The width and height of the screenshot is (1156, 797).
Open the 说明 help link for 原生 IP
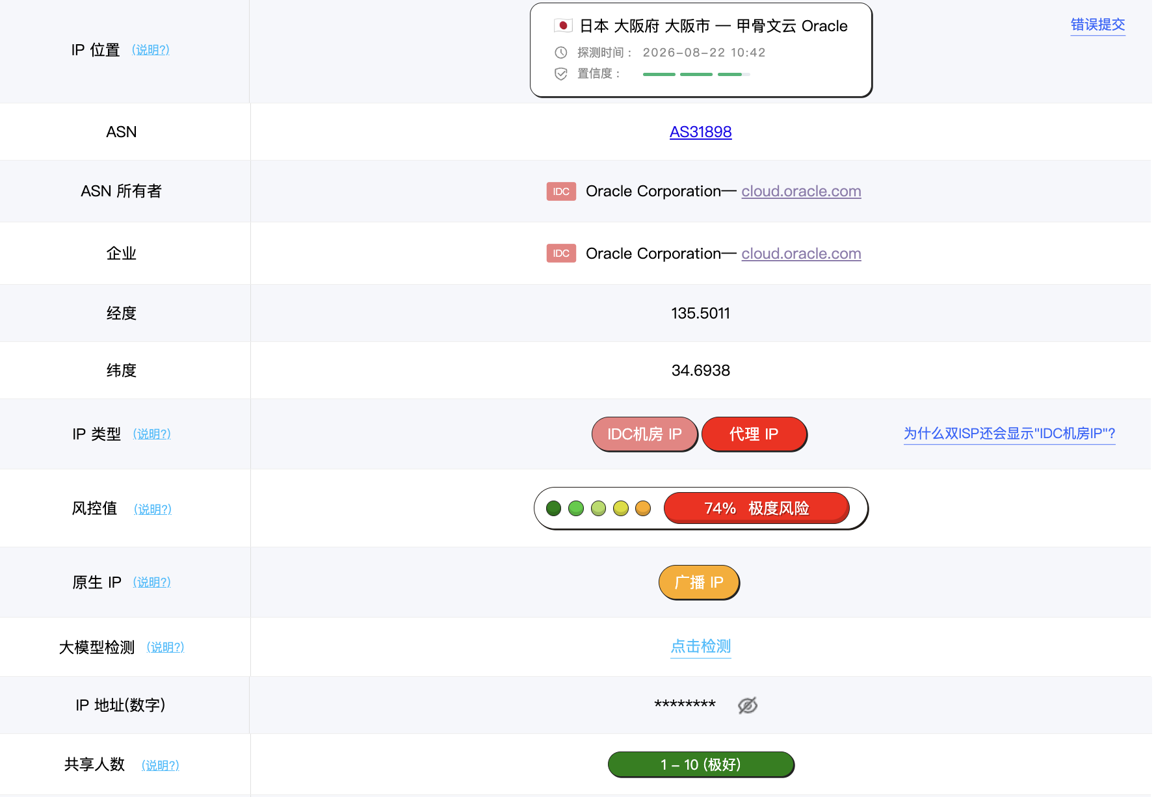[x=152, y=582]
